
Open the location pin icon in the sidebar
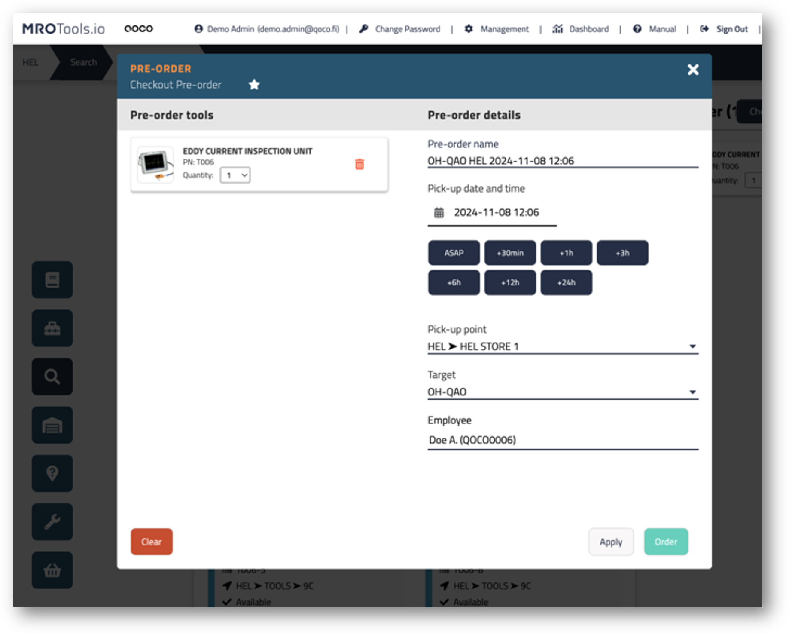pyautogui.click(x=52, y=473)
